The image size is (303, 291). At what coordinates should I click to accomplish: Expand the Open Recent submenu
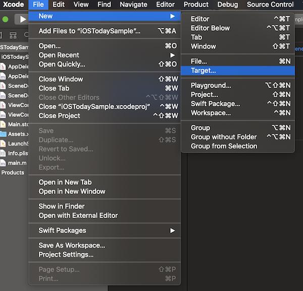coord(105,55)
